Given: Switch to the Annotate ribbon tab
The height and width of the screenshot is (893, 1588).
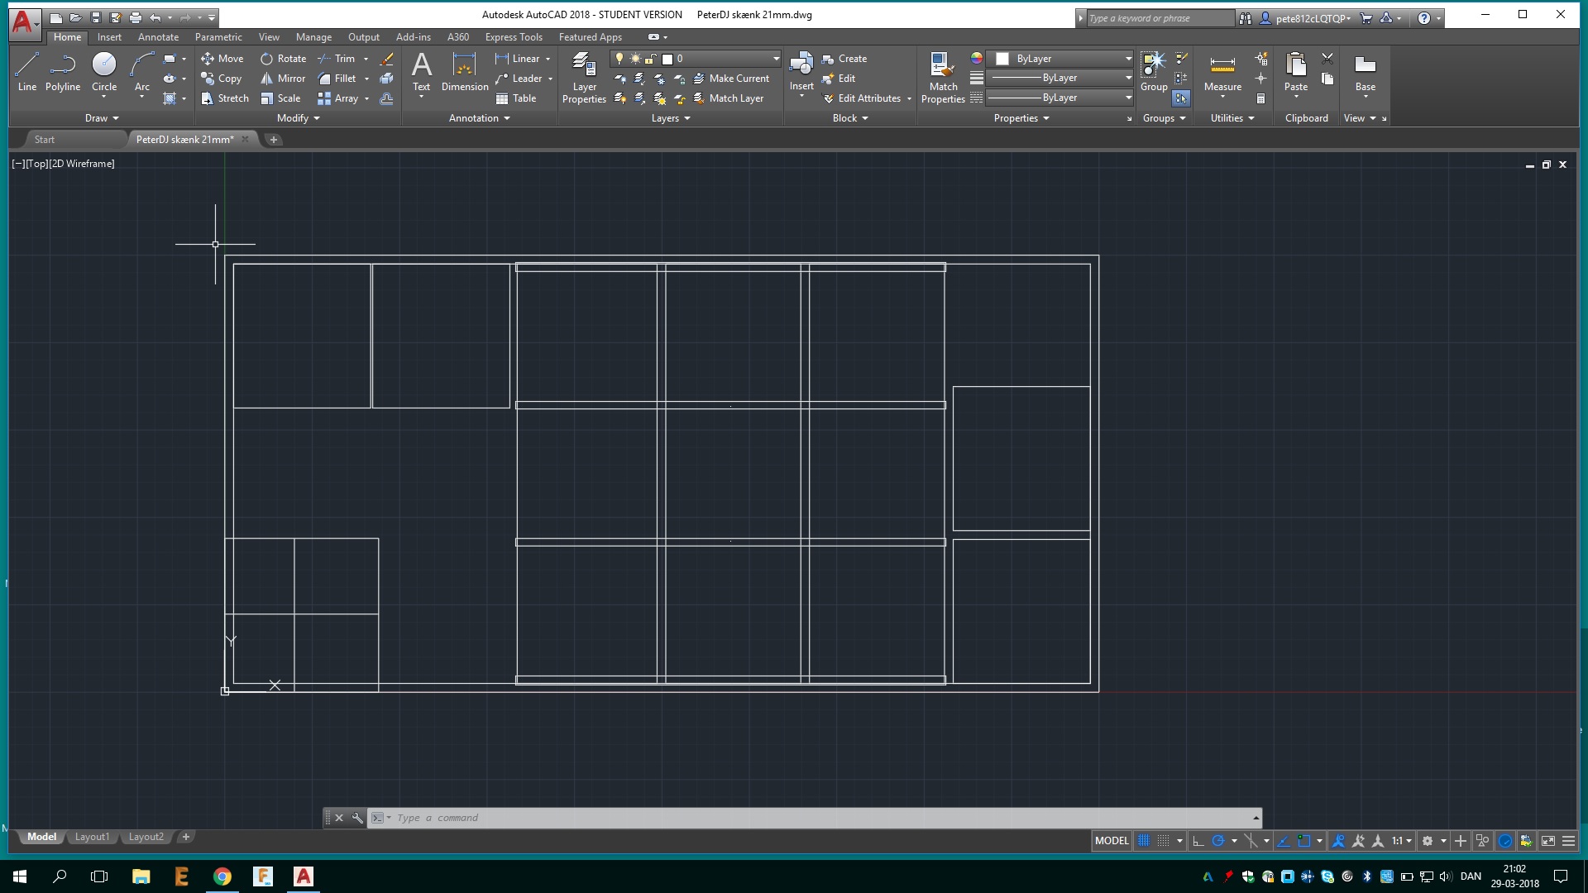Looking at the screenshot, I should tap(158, 37).
